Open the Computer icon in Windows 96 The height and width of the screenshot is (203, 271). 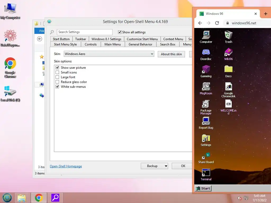[206, 37]
